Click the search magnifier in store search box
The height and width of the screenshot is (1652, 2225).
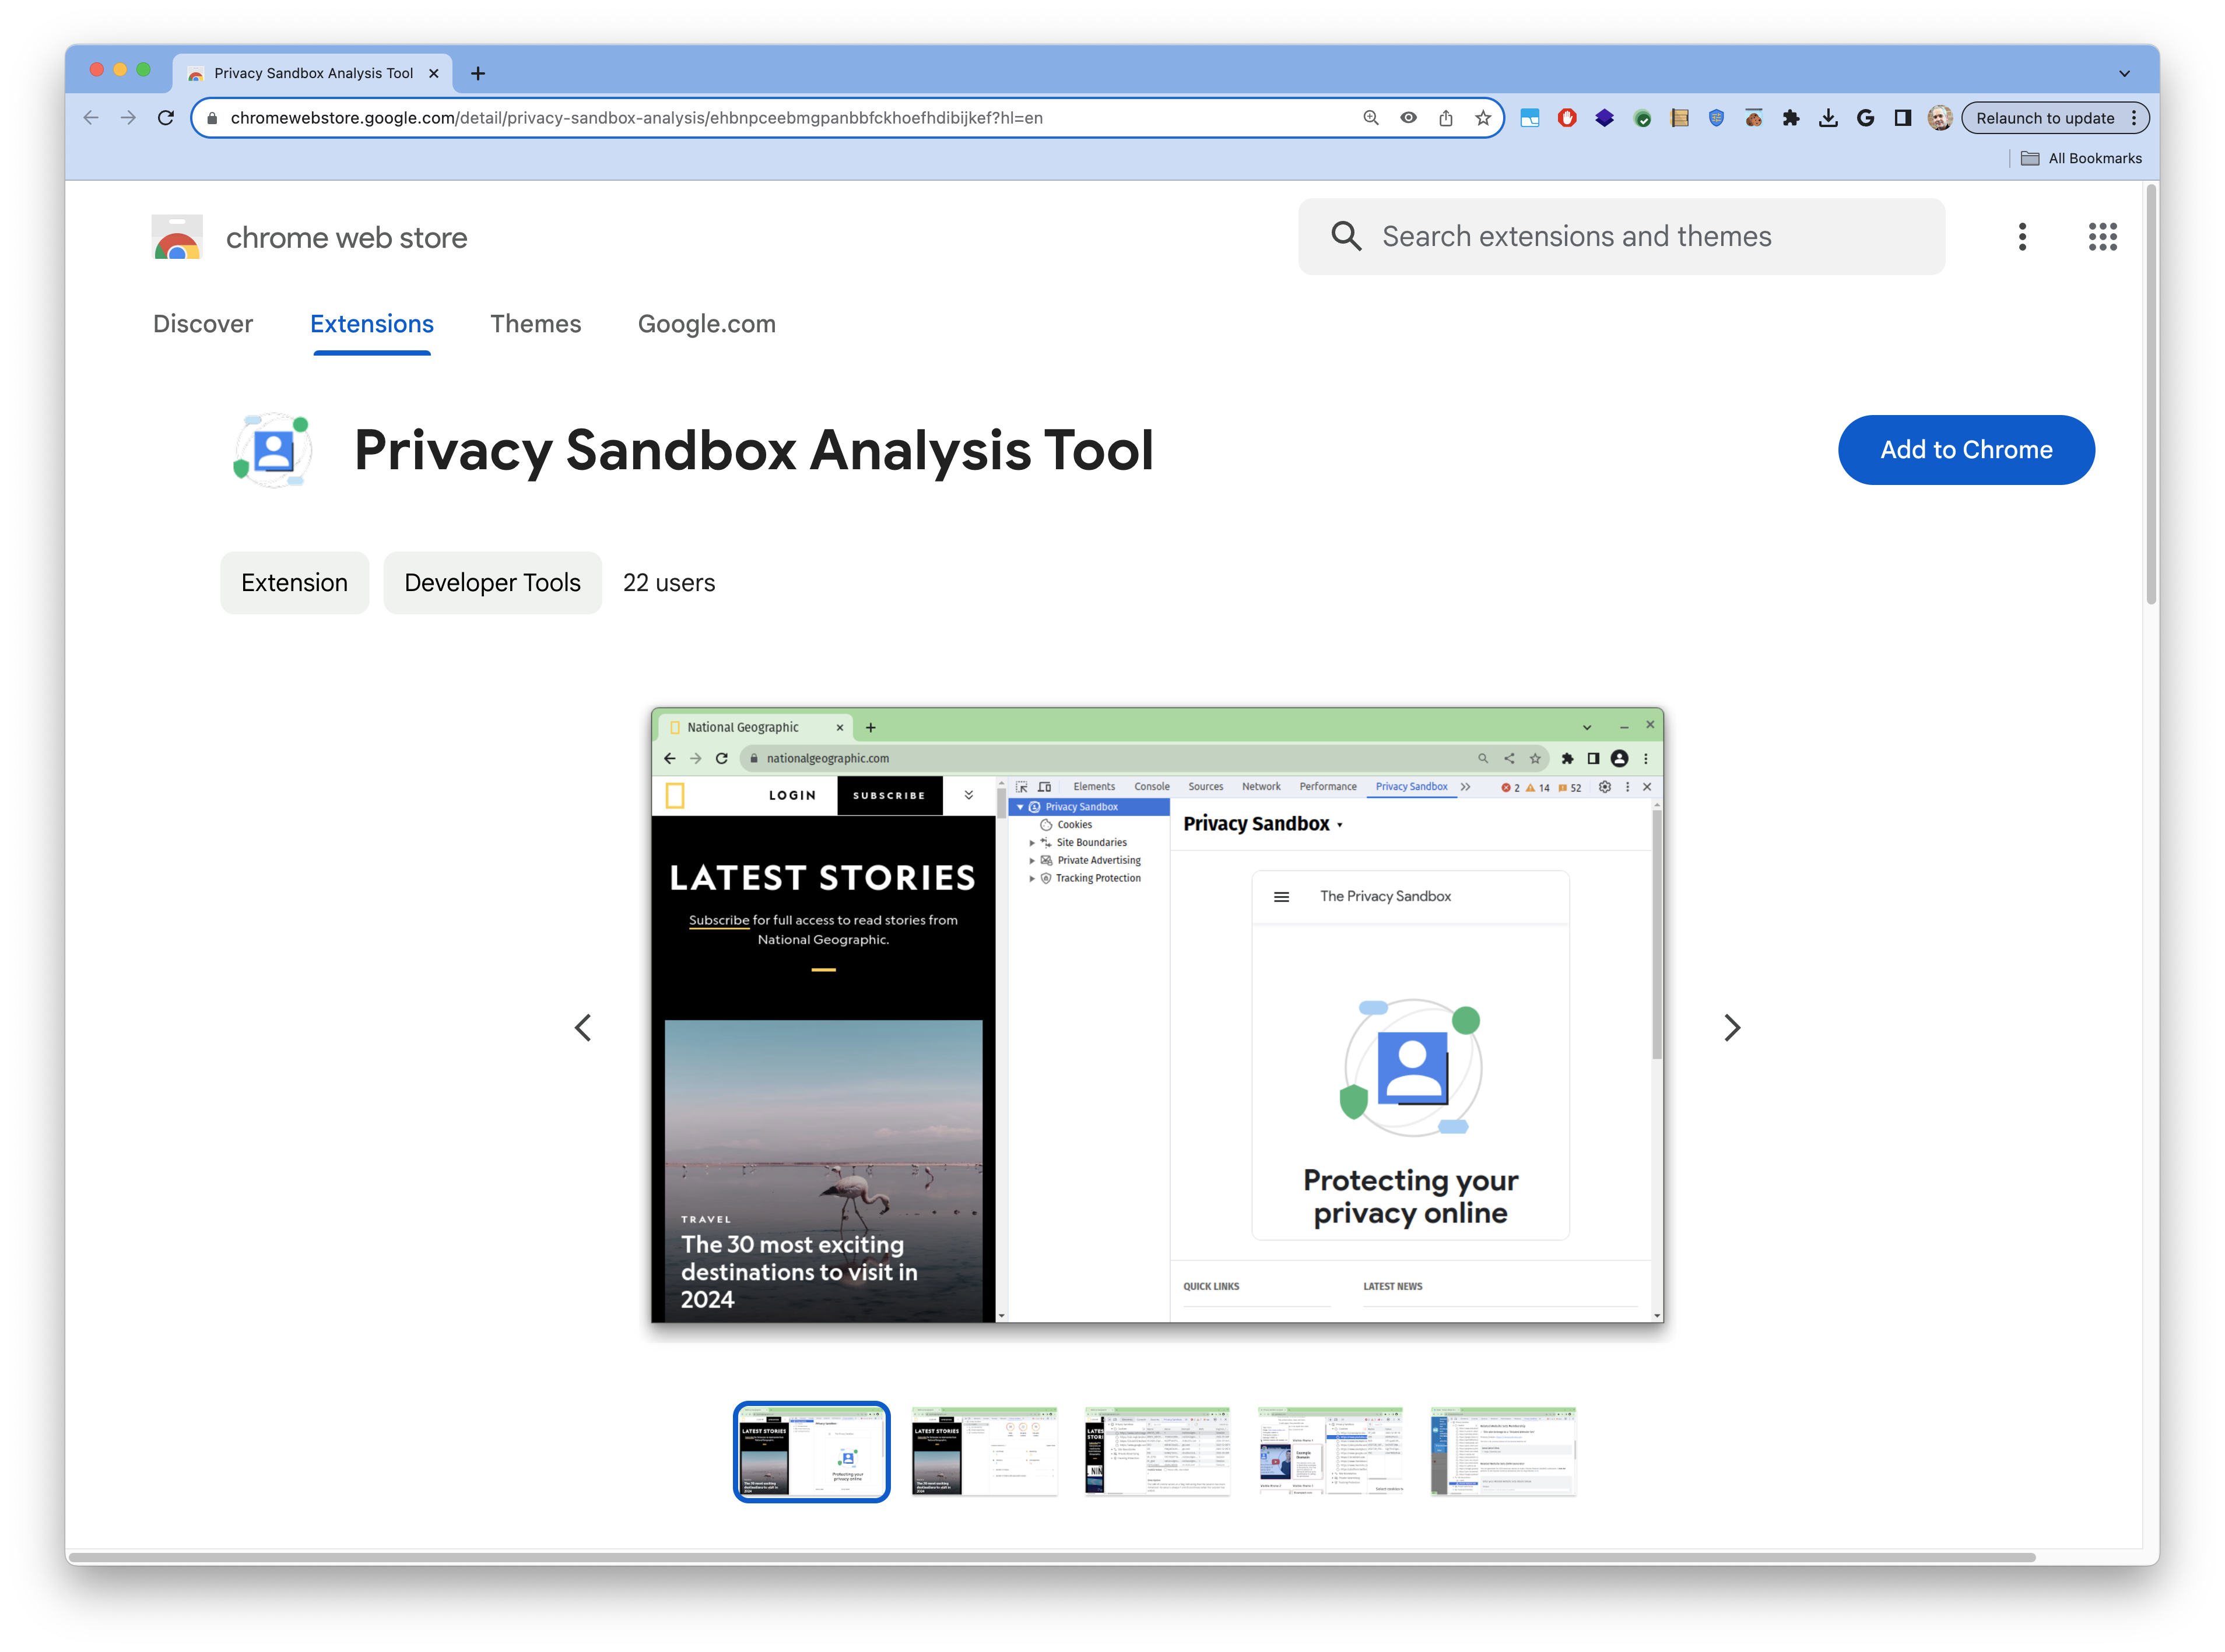1346,237
